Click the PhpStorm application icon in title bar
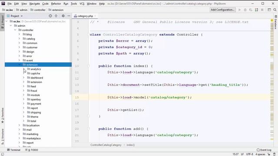This screenshot has width=278, height=156. click(x=3, y=3)
